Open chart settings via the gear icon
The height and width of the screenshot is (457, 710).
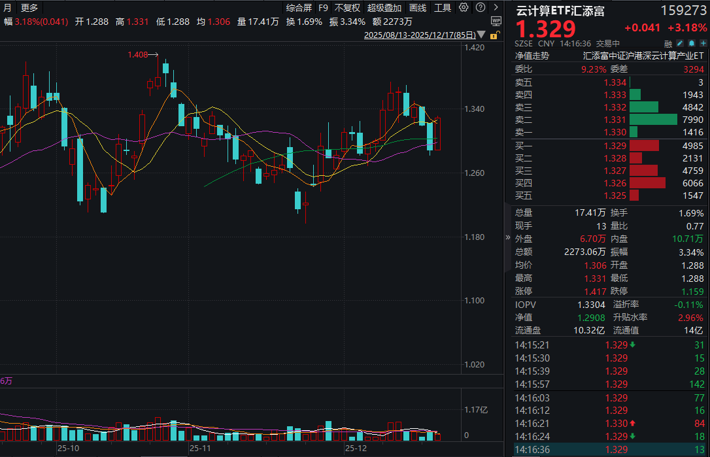click(x=464, y=7)
